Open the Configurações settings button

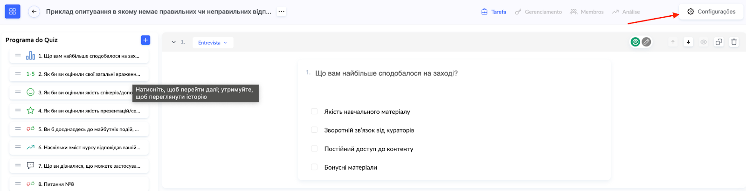pyautogui.click(x=711, y=12)
